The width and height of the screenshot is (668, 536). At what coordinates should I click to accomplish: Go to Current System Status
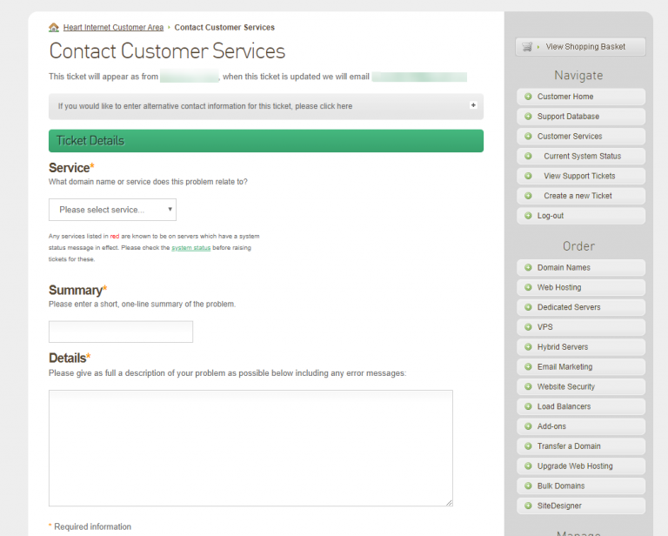tap(582, 157)
